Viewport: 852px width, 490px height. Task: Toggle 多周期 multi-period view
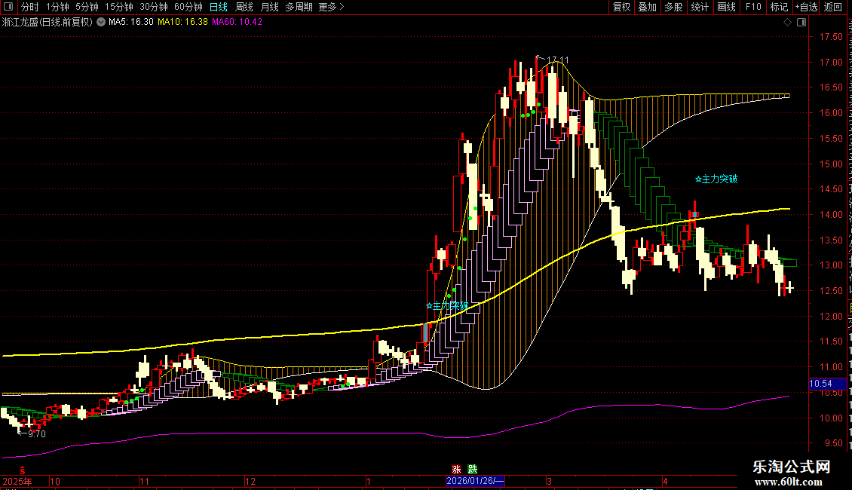pyautogui.click(x=299, y=7)
